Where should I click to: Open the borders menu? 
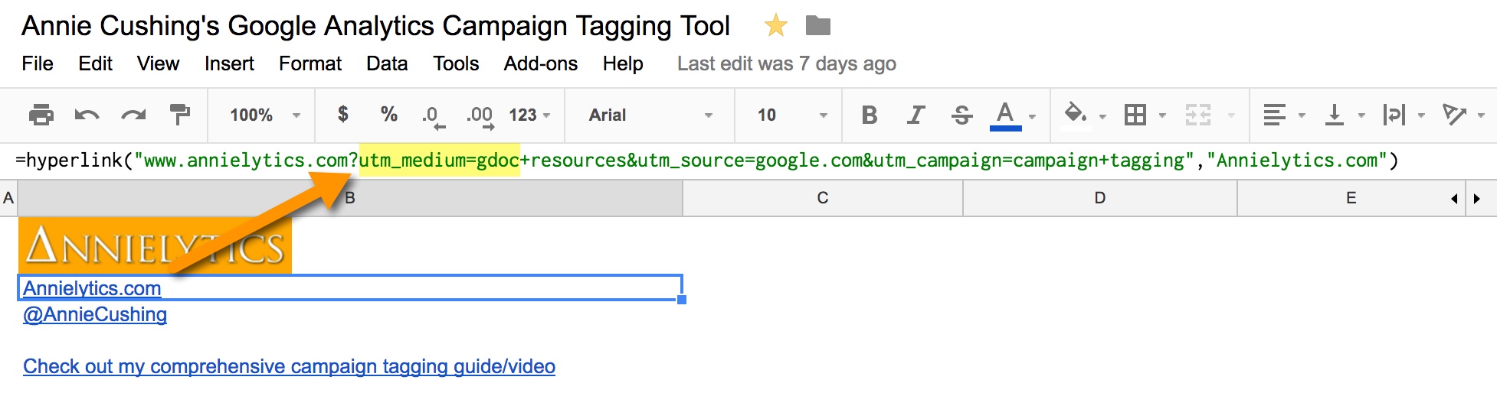1135,115
